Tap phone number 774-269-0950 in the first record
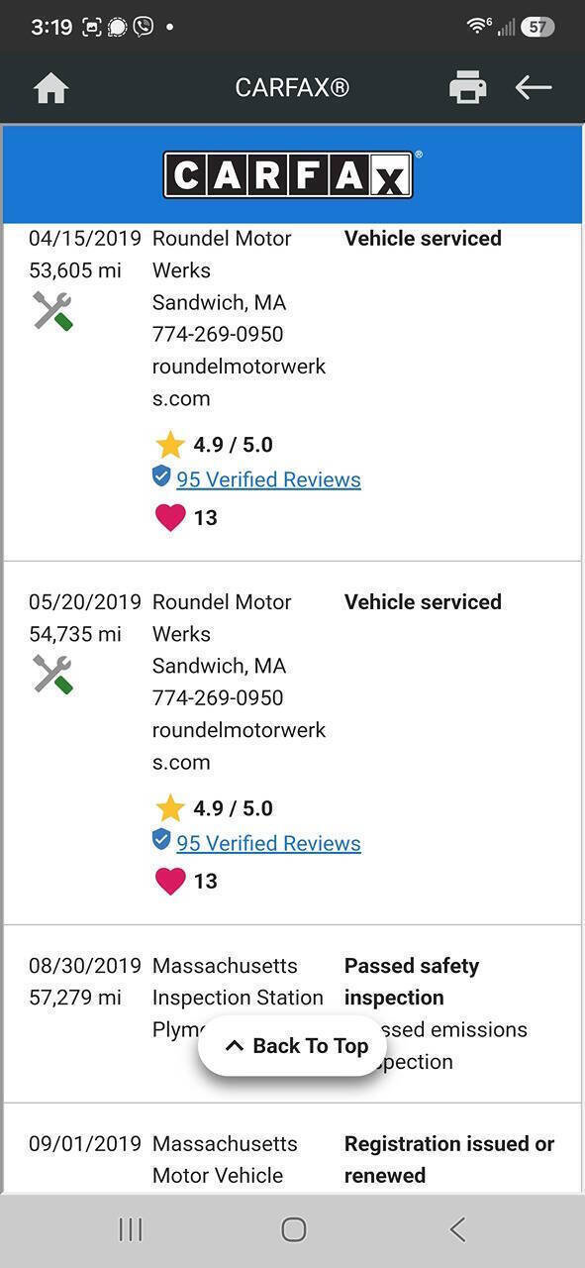This screenshot has width=585, height=1268. (x=218, y=334)
